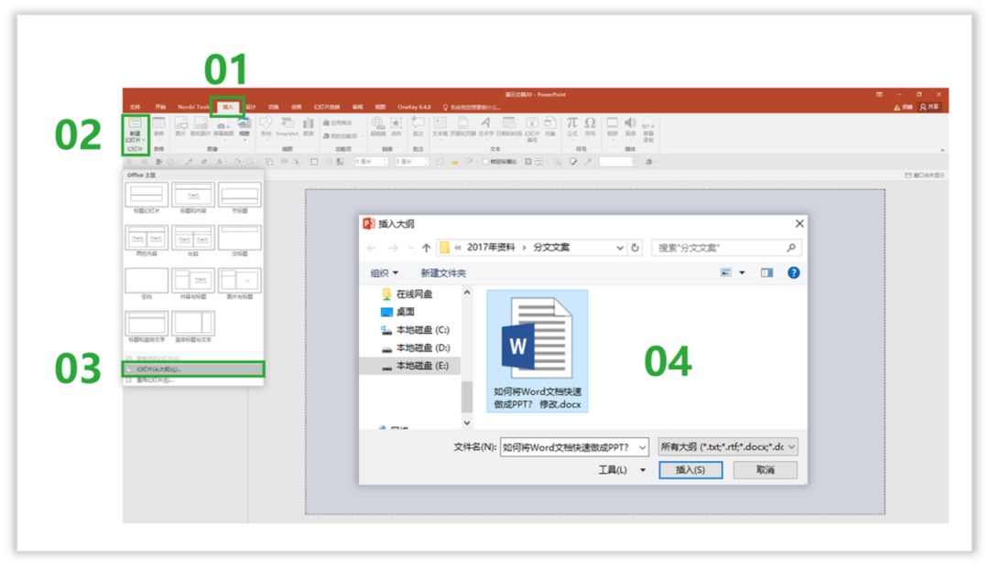The height and width of the screenshot is (566, 989).
Task: Click the Comment (批注) ribbon icon
Action: point(418,126)
